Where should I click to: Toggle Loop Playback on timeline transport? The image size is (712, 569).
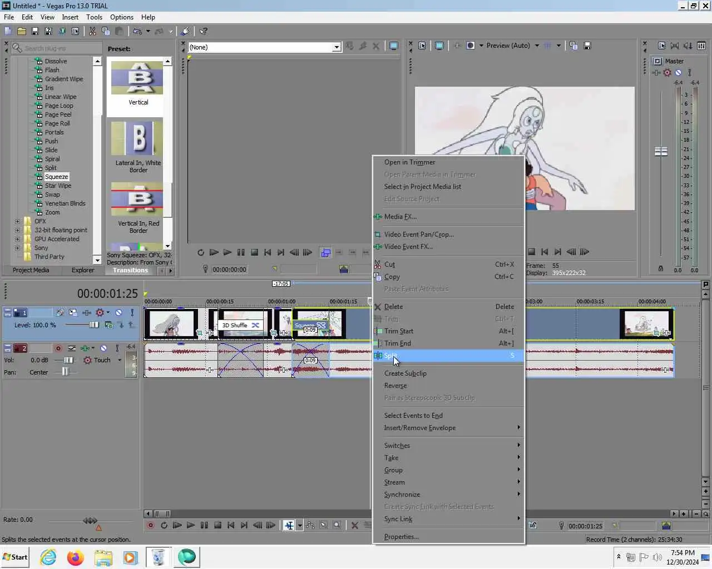coord(164,525)
